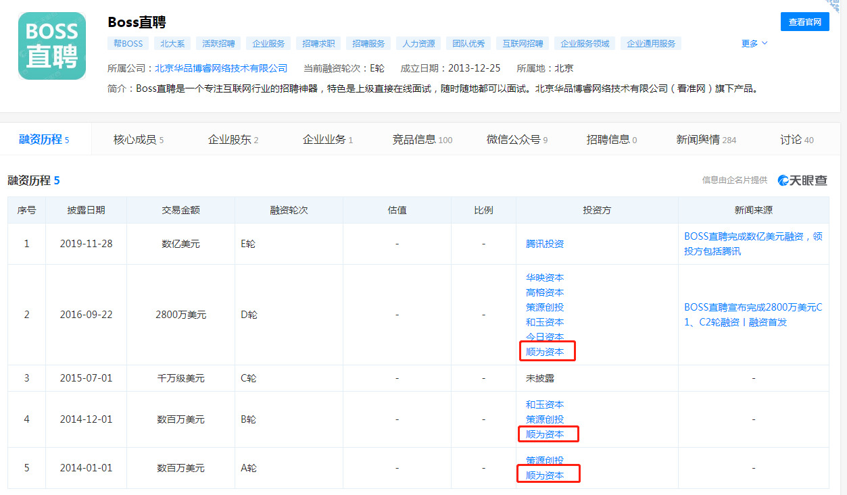The width and height of the screenshot is (847, 495).
Task: Click the 投资方 column header
Action: pos(597,210)
